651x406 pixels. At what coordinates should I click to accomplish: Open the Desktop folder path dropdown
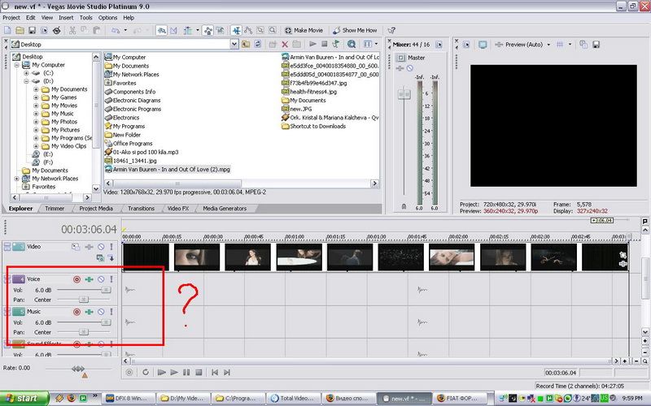(x=234, y=44)
